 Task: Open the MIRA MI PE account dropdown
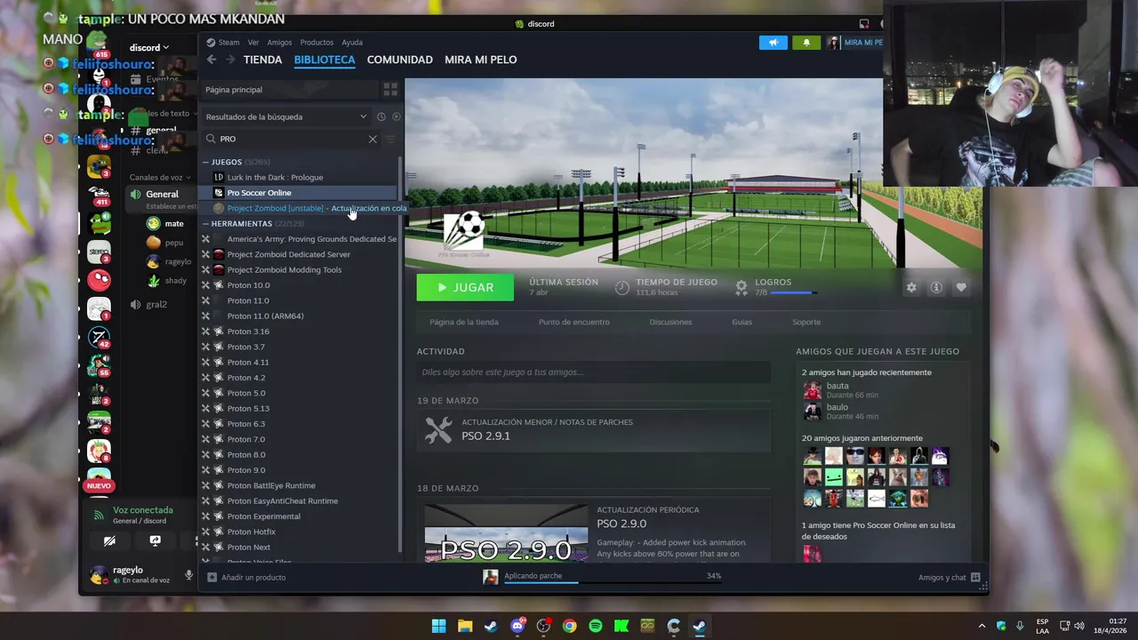(x=854, y=42)
